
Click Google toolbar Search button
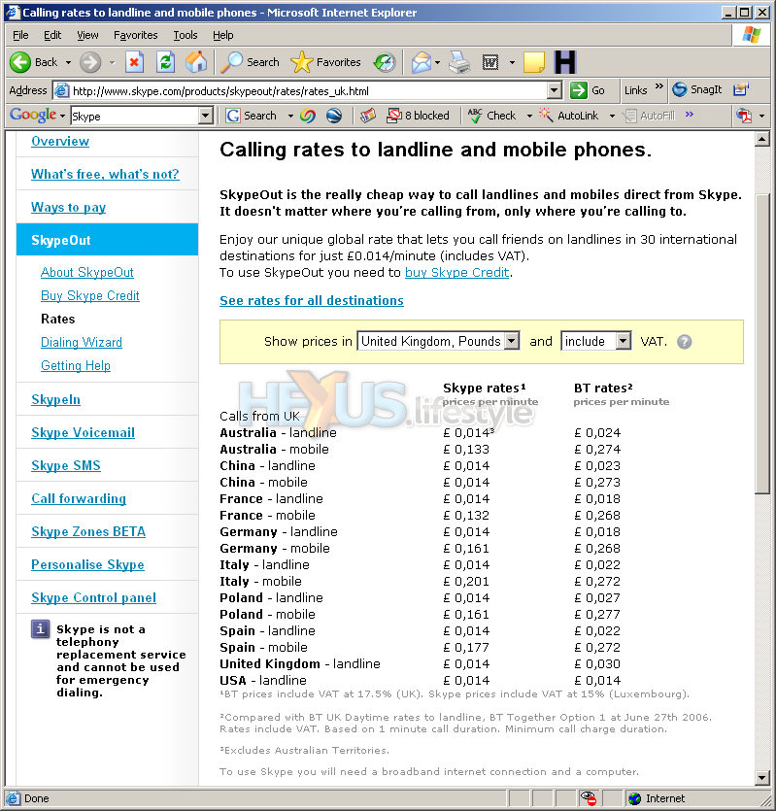(x=251, y=116)
